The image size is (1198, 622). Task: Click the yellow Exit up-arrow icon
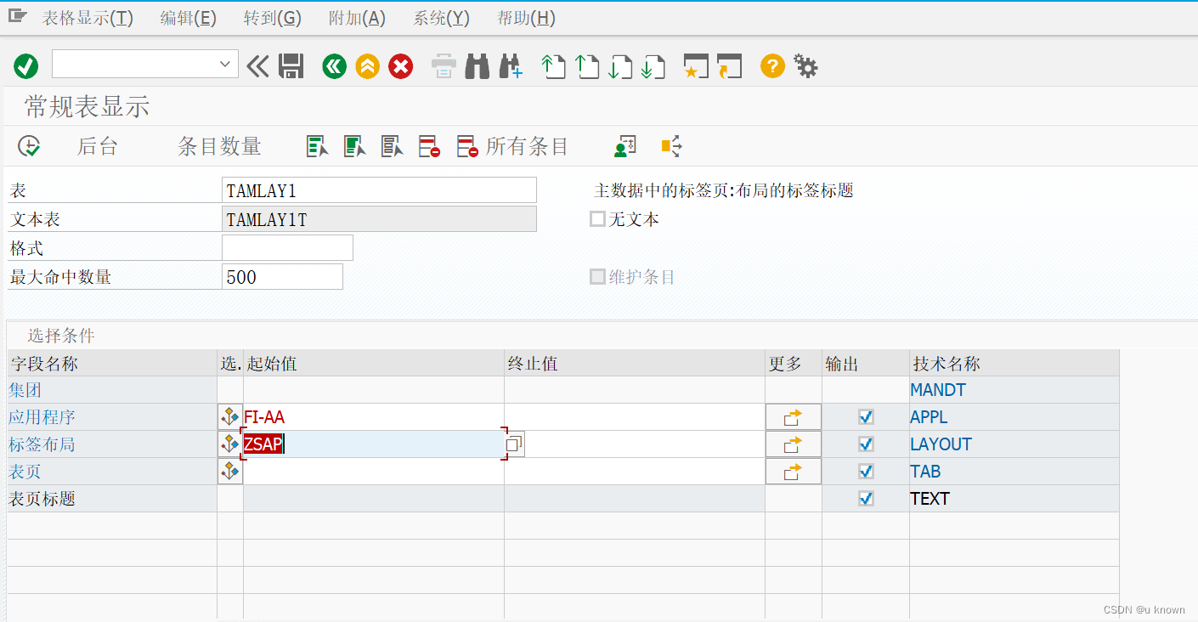(367, 65)
